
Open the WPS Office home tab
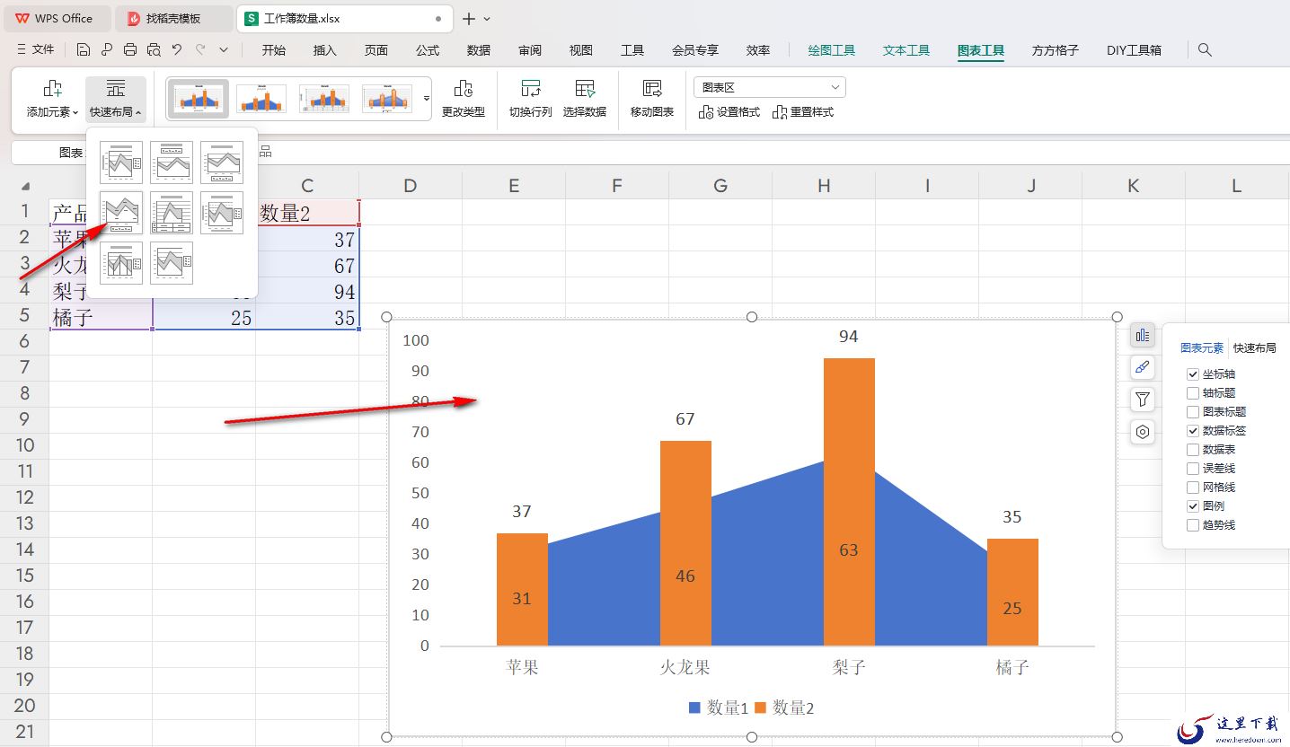[56, 19]
